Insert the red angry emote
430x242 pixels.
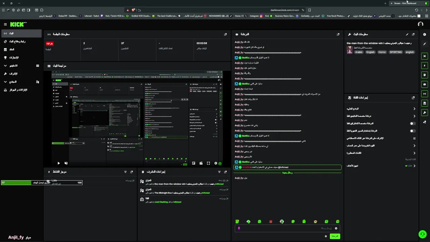tap(271, 221)
